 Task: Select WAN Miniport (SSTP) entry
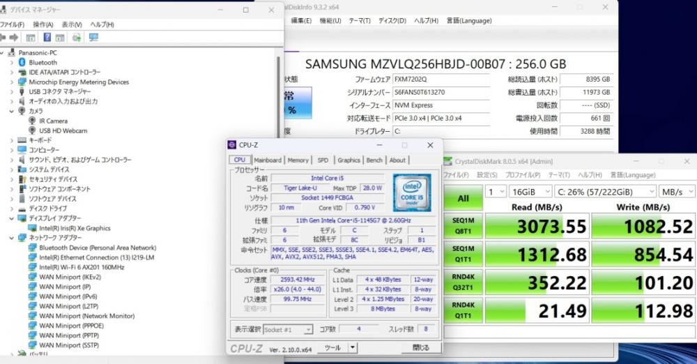[69, 345]
